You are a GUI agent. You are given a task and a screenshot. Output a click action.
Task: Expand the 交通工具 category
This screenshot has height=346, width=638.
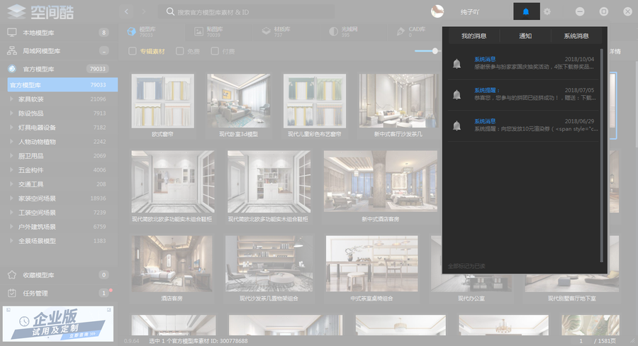pyautogui.click(x=11, y=184)
